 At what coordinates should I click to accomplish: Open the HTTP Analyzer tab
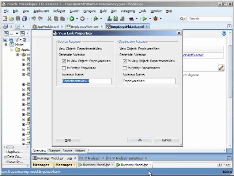pyautogui.click(x=89, y=158)
